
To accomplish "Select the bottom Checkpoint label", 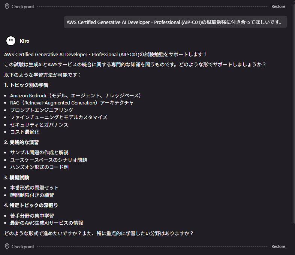I will [23, 246].
